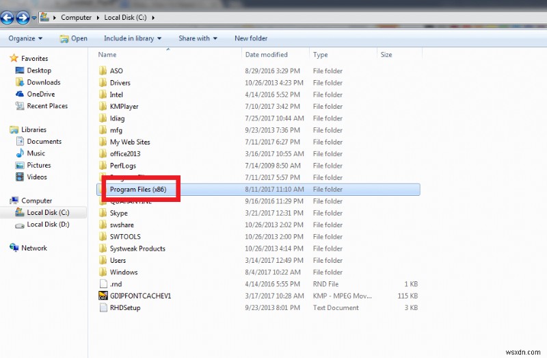Click the RND File type cell

325,284
